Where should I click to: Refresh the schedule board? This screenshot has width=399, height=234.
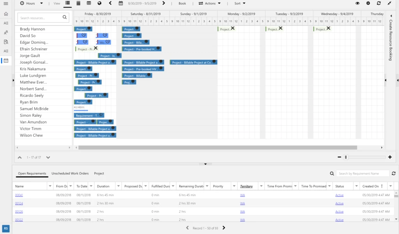tap(378, 4)
